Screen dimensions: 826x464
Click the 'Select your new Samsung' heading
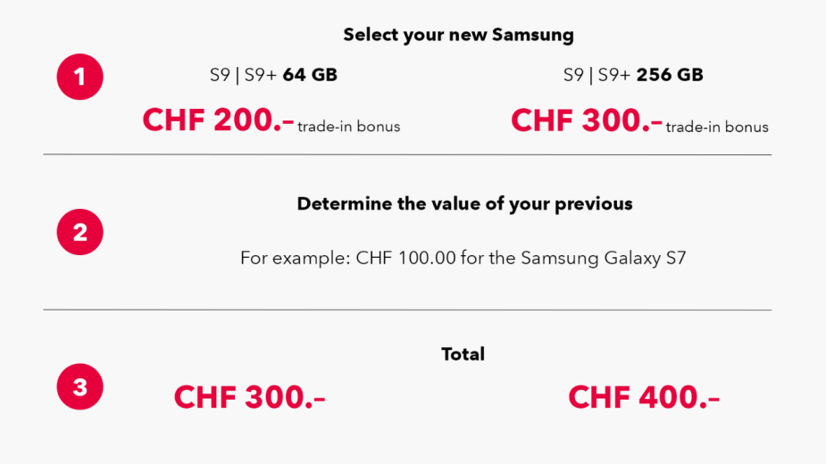pos(458,35)
